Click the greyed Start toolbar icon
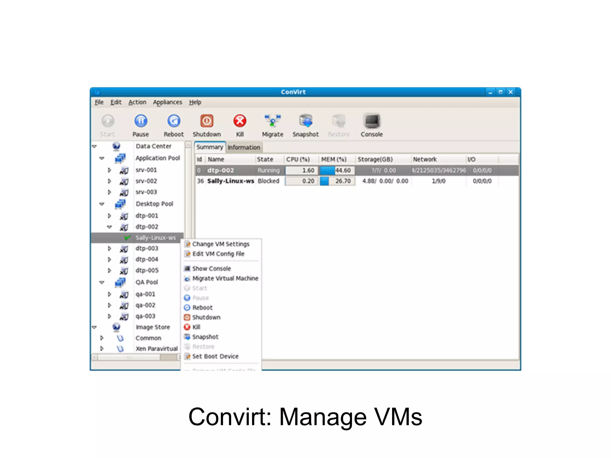Image resolution: width=611 pixels, height=458 pixels. [x=108, y=121]
